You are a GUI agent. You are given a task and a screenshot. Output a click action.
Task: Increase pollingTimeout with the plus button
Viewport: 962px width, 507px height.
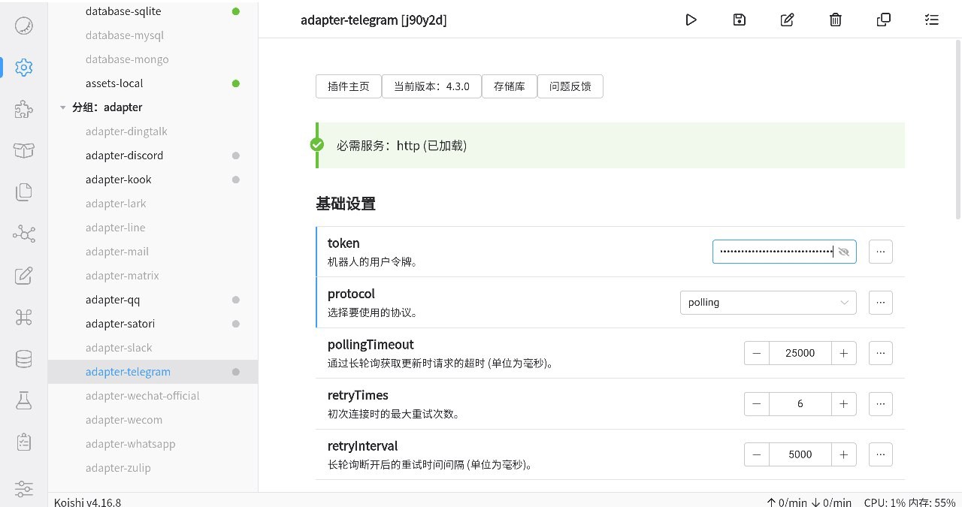(843, 353)
